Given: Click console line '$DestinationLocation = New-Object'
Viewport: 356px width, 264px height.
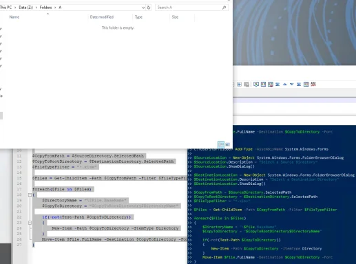Looking at the screenshot, I should (x=274, y=175).
